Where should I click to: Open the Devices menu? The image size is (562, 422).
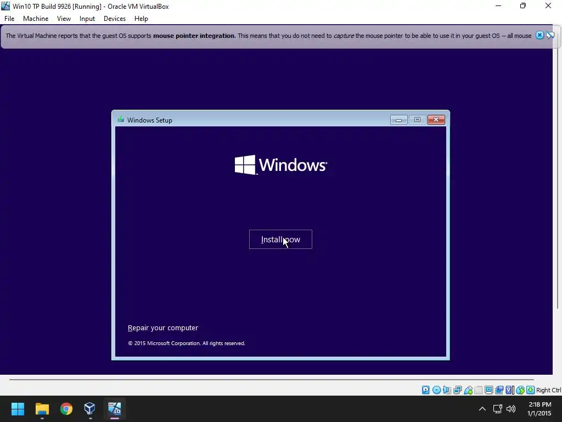pyautogui.click(x=115, y=19)
